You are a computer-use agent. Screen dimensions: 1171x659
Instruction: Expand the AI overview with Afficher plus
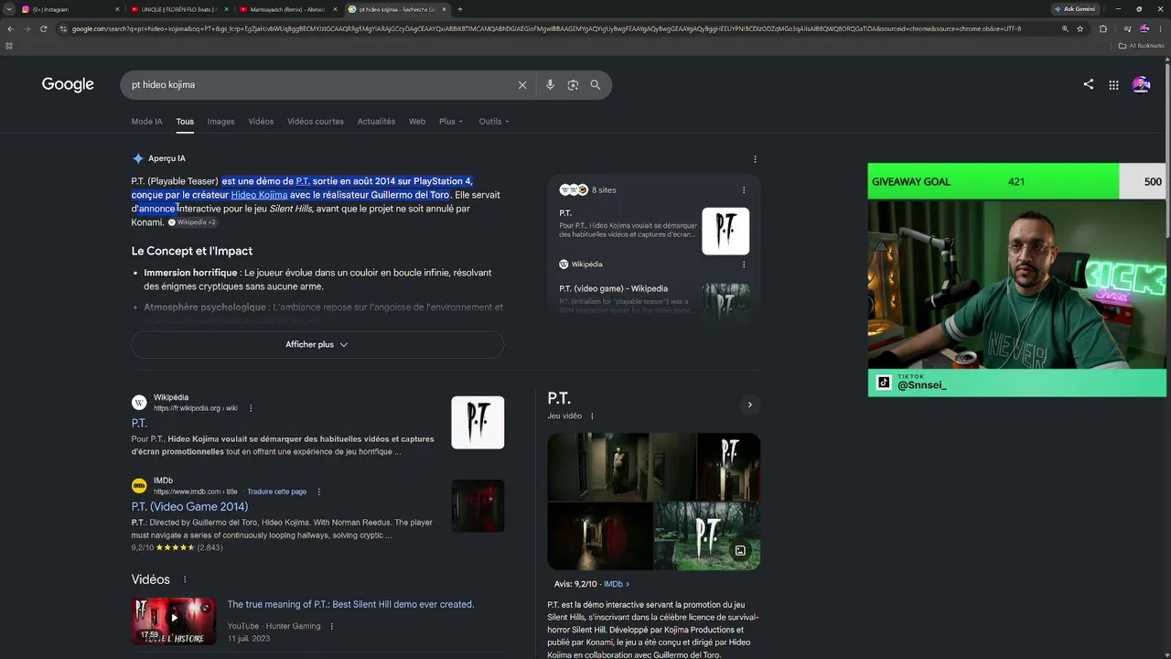(317, 344)
